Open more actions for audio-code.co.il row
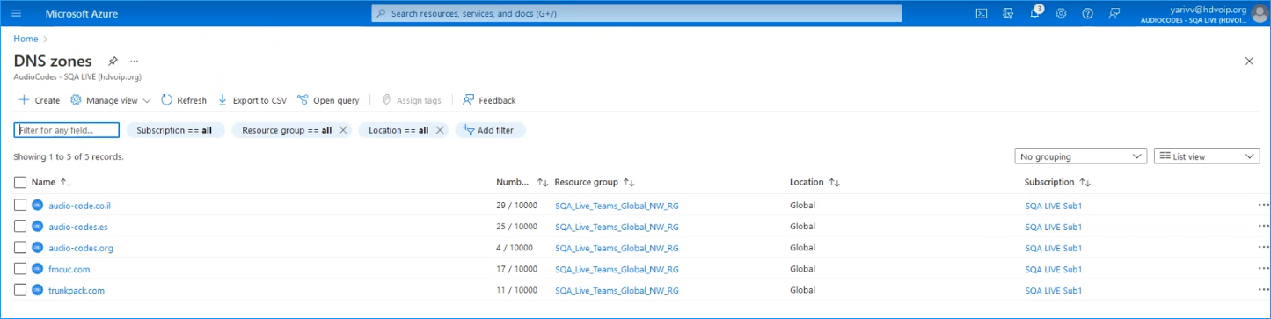This screenshot has width=1271, height=319. click(x=1263, y=205)
